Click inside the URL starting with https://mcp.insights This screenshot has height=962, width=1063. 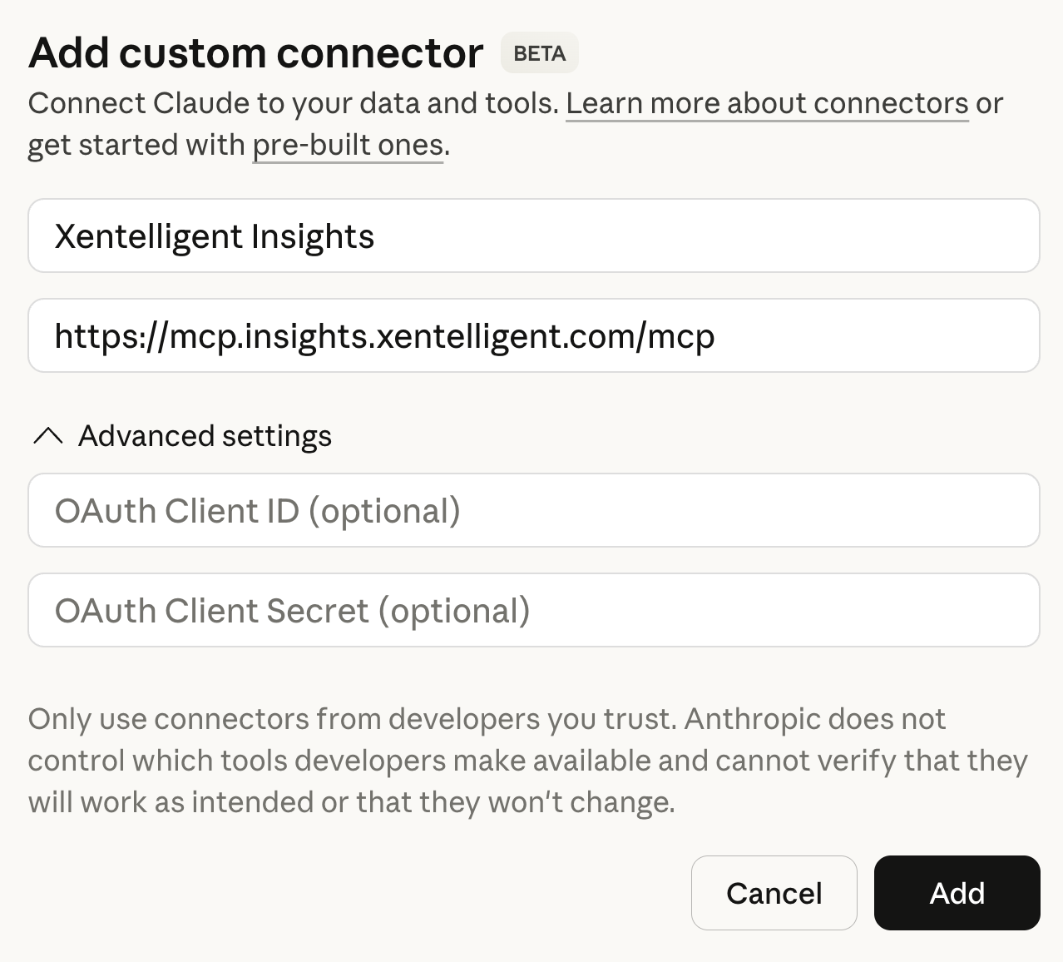coord(384,335)
